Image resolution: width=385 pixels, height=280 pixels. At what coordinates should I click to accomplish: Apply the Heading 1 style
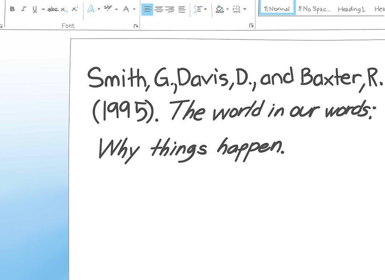351,9
